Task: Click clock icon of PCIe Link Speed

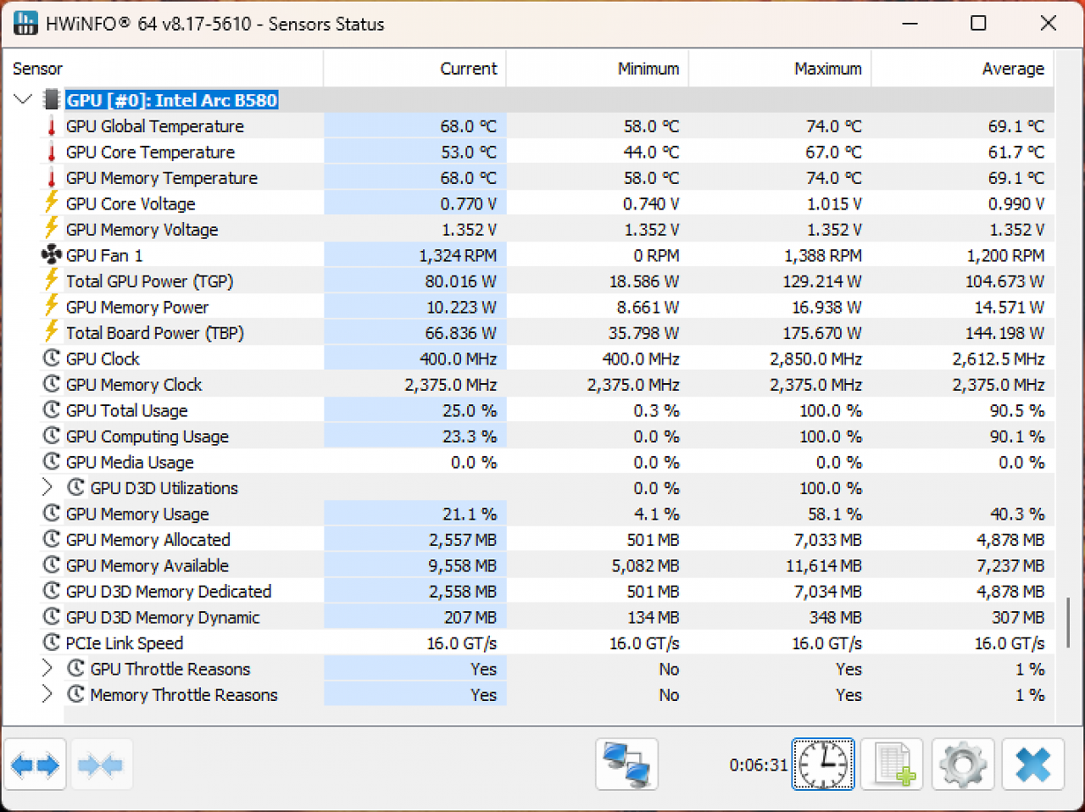Action: pyautogui.click(x=52, y=642)
